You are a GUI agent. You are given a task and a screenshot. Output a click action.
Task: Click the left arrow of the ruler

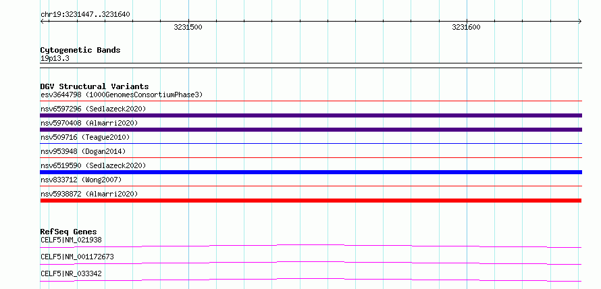click(43, 21)
